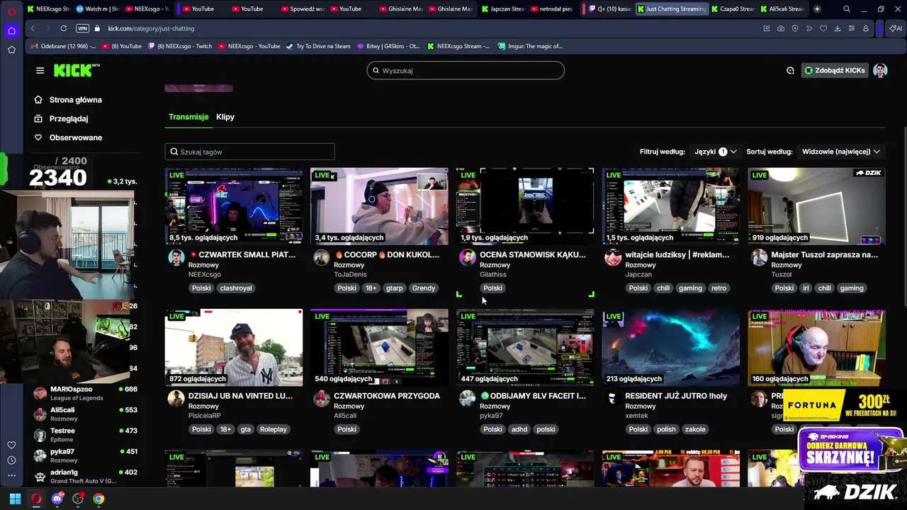This screenshot has width=907, height=510.
Task: Take a snapshot with camera icon
Action: pyautogui.click(x=780, y=28)
